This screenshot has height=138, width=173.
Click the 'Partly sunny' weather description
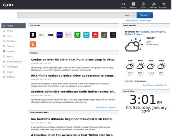pos(152,44)
